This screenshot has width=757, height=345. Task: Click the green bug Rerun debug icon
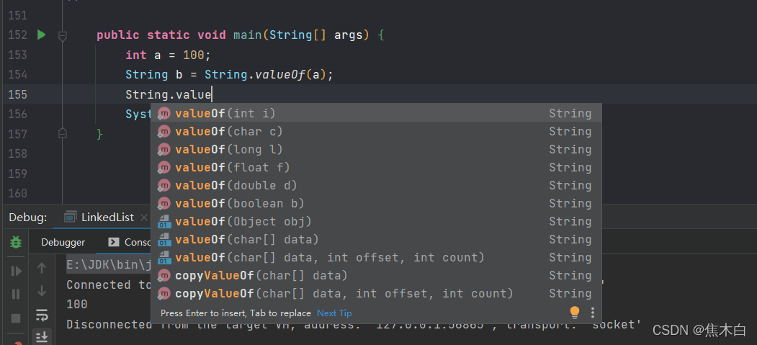15,243
